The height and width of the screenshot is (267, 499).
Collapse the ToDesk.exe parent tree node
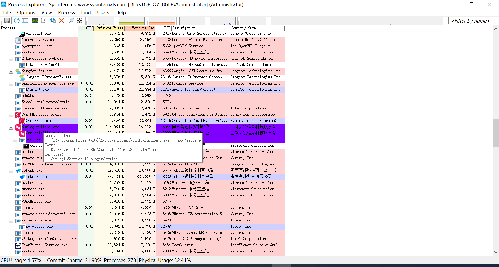[x=11, y=171]
